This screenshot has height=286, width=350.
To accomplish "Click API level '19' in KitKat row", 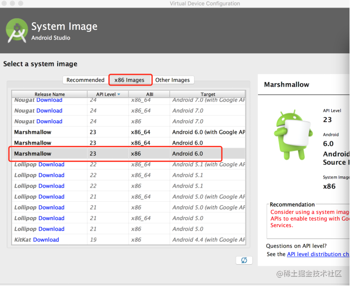I will [x=93, y=239].
